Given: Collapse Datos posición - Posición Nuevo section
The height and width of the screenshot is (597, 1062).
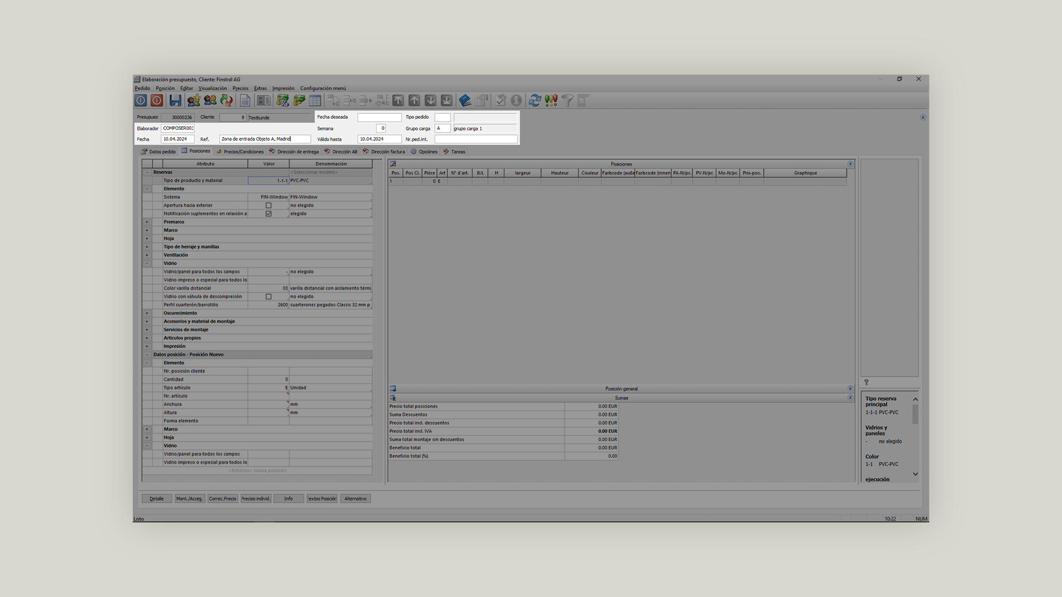Looking at the screenshot, I should point(147,355).
